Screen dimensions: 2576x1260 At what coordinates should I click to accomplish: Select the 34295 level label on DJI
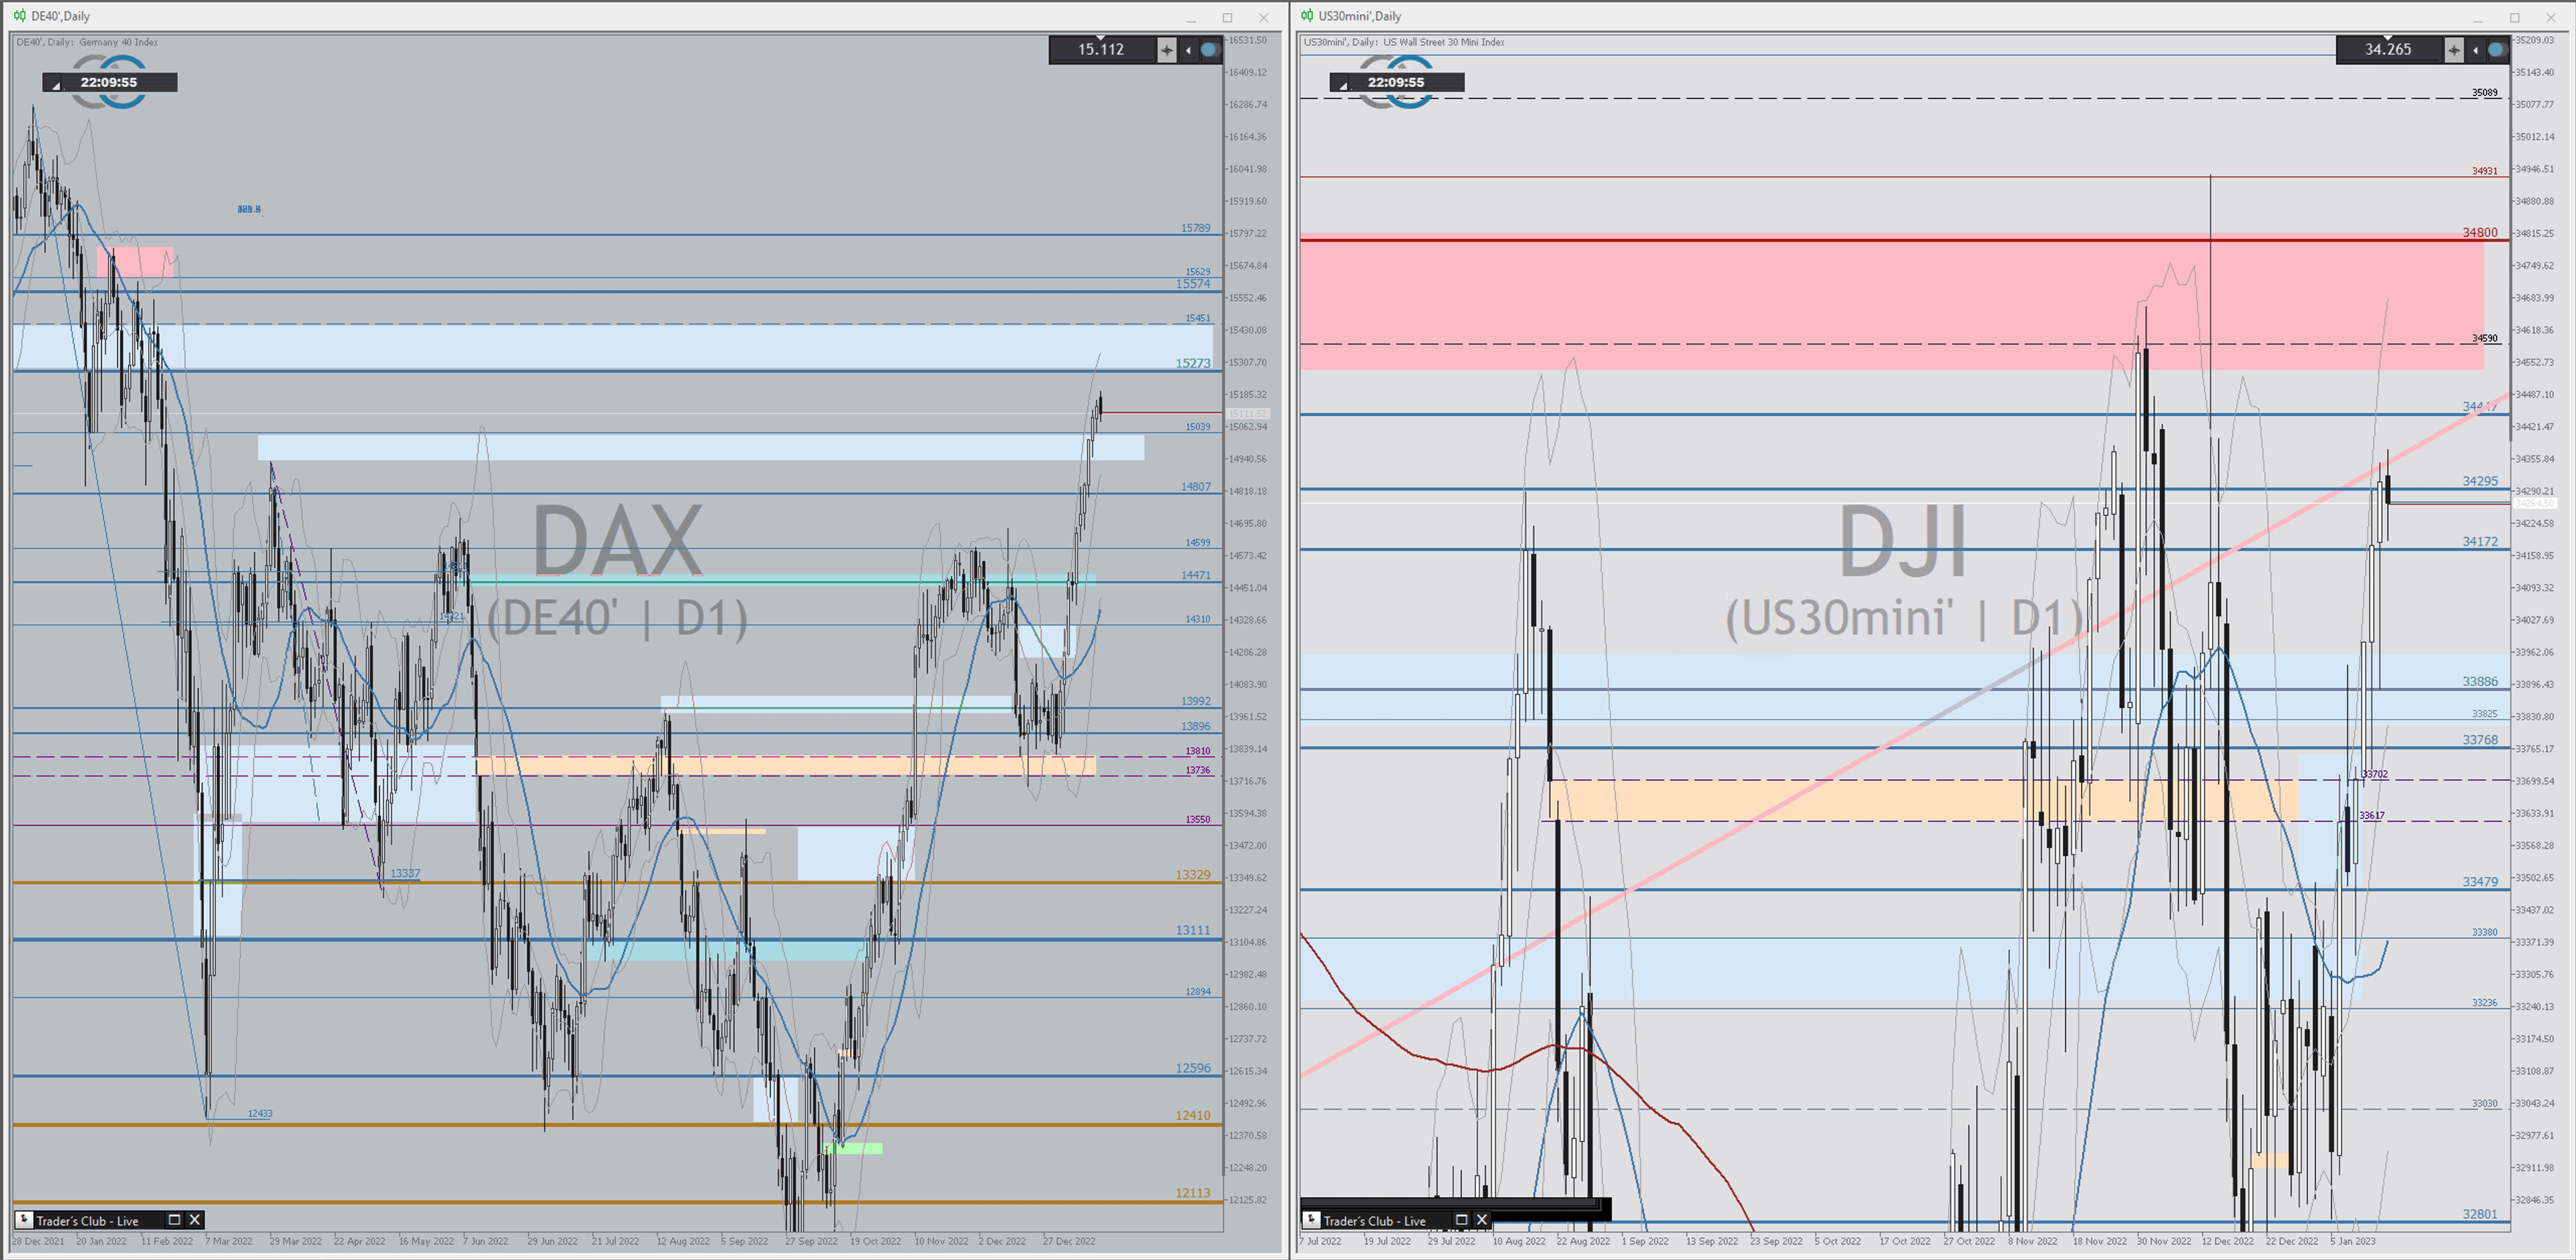[2479, 481]
